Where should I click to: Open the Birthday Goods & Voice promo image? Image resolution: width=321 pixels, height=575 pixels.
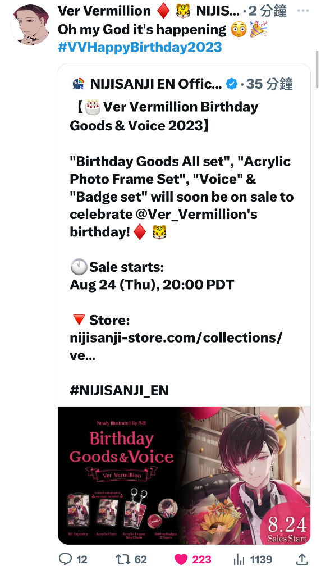point(184,475)
